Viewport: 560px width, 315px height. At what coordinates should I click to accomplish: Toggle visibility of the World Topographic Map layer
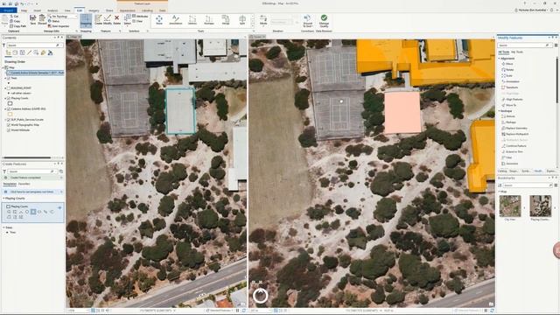[x=9, y=125]
